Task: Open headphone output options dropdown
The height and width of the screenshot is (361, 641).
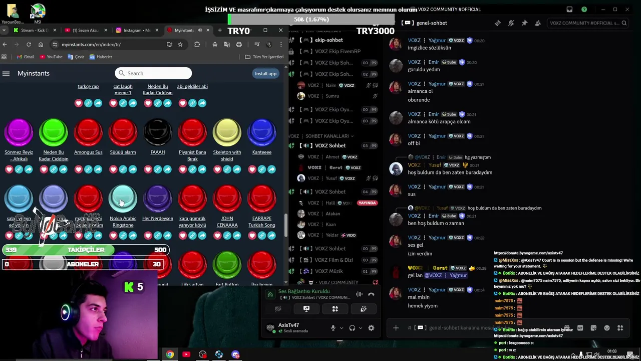Action: [360, 328]
